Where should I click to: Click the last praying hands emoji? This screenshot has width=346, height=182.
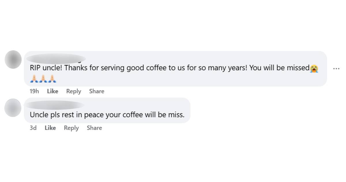(52, 79)
